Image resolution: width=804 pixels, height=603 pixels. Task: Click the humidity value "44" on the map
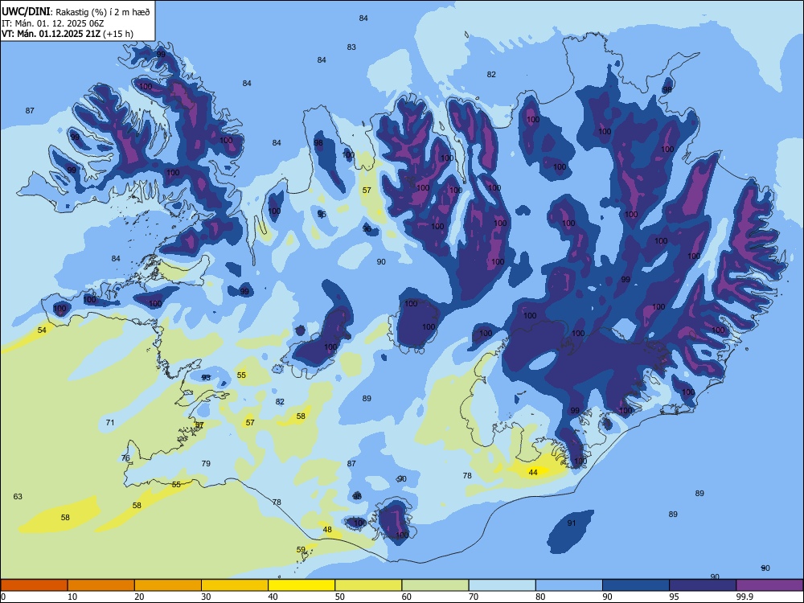tap(533, 472)
